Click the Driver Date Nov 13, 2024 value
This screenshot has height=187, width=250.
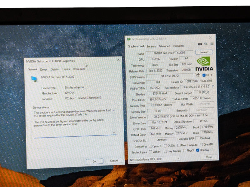[159, 122]
